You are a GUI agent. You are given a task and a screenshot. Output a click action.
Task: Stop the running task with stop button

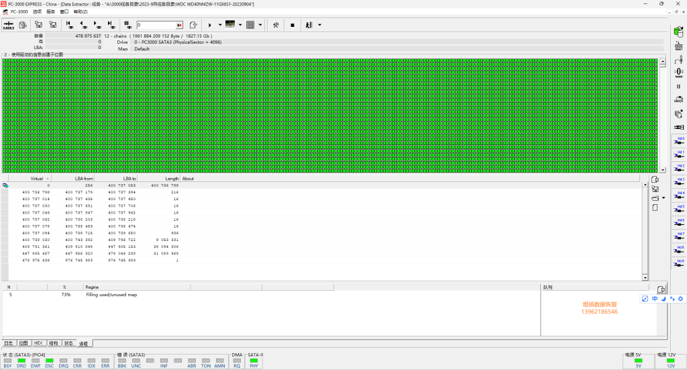pos(293,25)
